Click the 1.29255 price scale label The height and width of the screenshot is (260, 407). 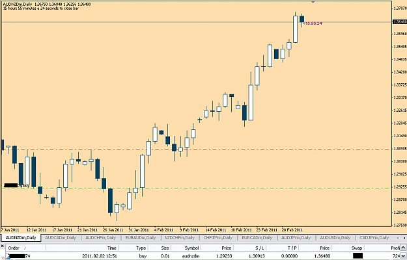tap(400, 187)
